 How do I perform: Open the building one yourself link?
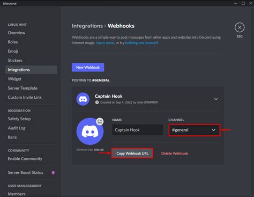[141, 43]
